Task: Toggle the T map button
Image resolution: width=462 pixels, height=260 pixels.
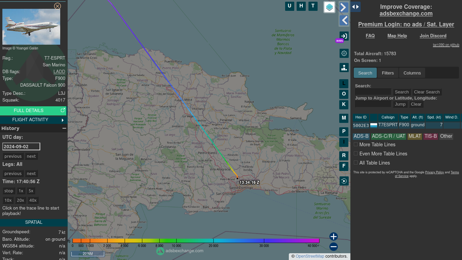Action: [x=313, y=6]
